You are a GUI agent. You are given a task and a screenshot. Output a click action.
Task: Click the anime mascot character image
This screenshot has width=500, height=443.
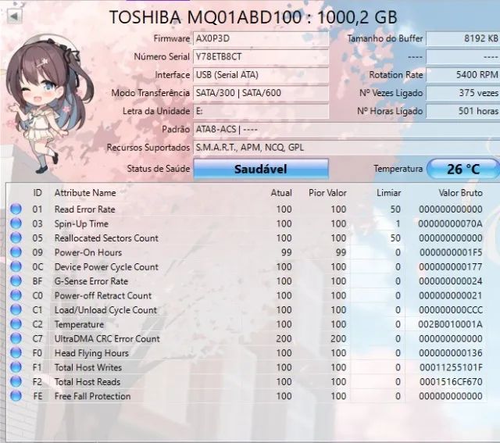(48, 104)
